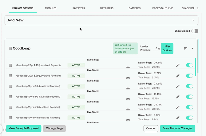Viewport: 206px width, 136px height.
Task: Click ACTIVE badge for GoodLeap 10yr 4.99
Action: click(76, 86)
